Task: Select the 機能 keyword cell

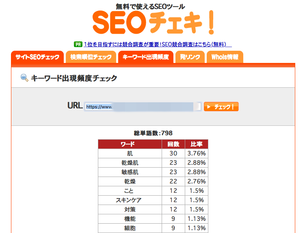Action: coord(130,219)
